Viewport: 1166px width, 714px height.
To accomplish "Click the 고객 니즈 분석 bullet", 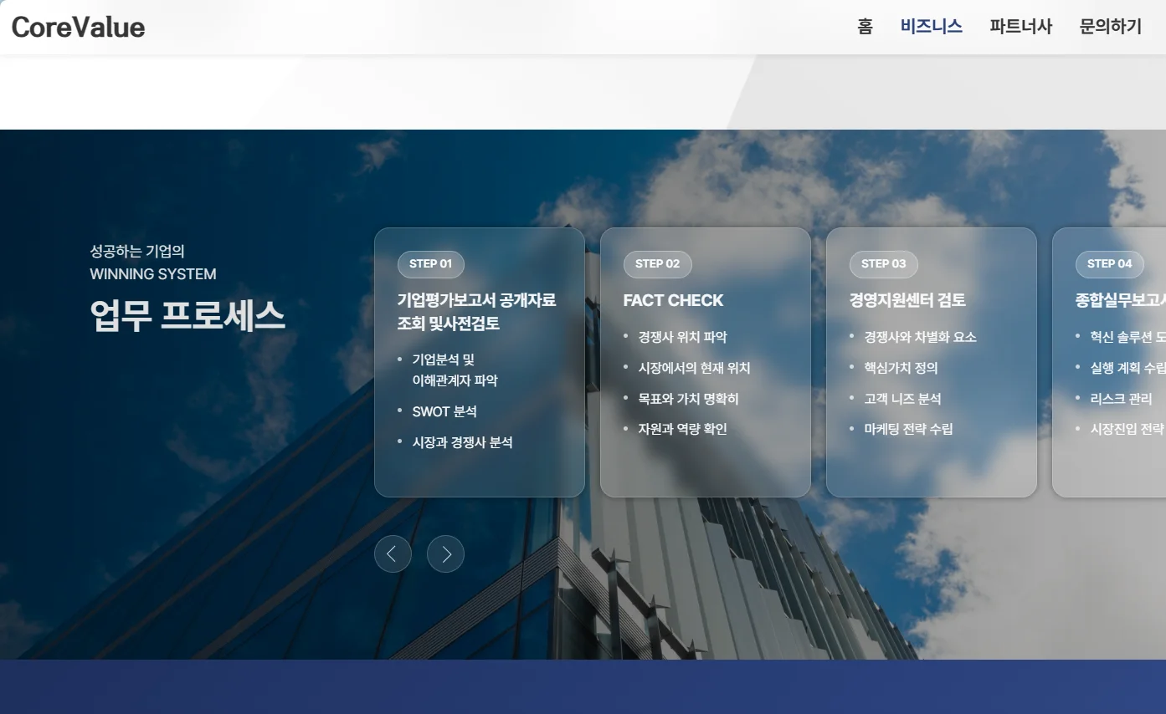I will 902,399.
